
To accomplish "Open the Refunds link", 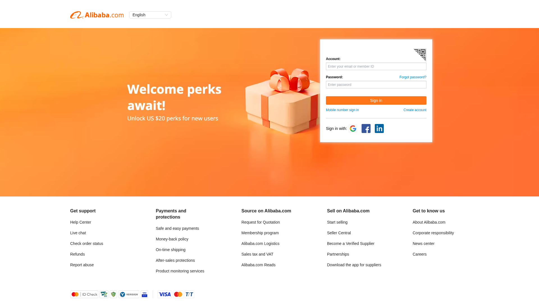I will pyautogui.click(x=77, y=254).
